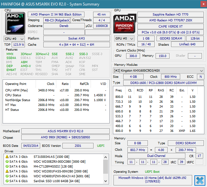
Task: Click the memory clock 802.7 MHz field
Action: [137, 150]
